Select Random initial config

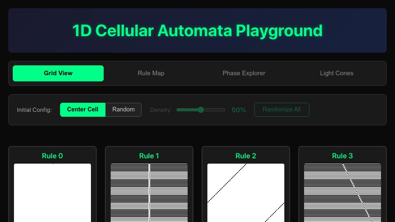123,109
